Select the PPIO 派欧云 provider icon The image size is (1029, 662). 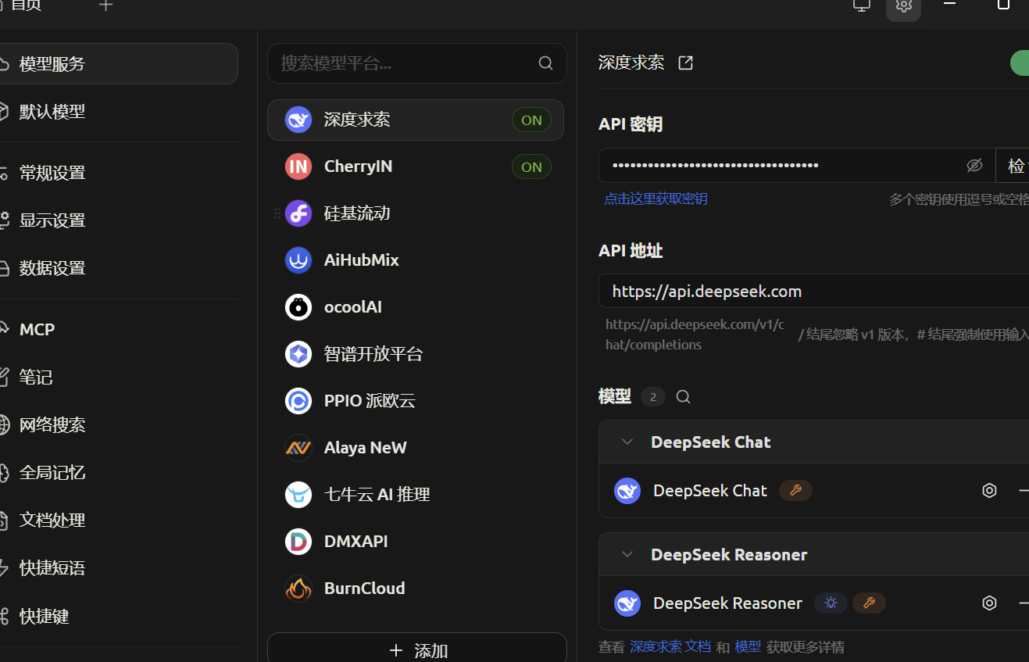(x=298, y=401)
